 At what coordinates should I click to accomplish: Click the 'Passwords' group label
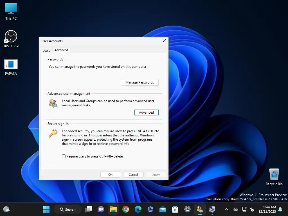click(55, 59)
